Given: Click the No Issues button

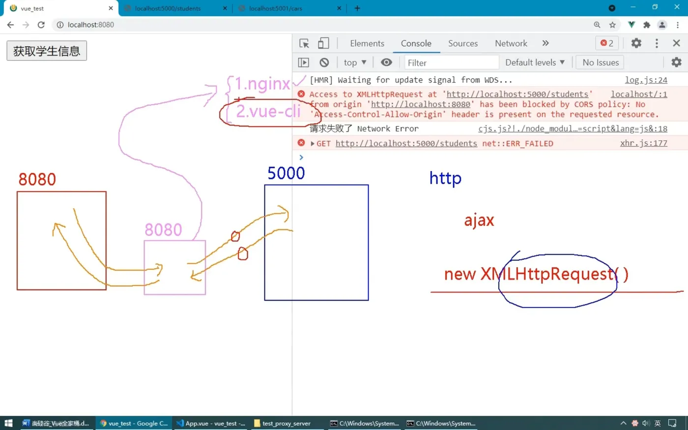Looking at the screenshot, I should (x=601, y=62).
